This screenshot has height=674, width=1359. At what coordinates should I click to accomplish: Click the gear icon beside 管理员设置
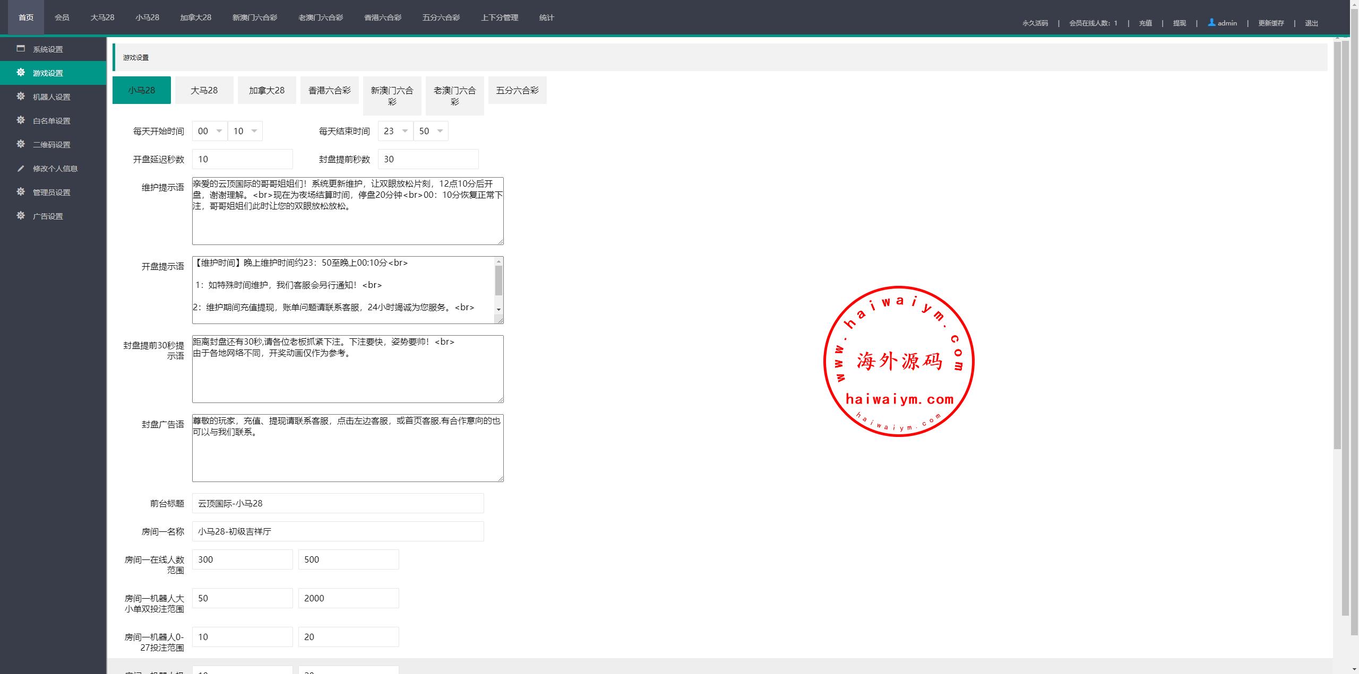[x=21, y=191]
